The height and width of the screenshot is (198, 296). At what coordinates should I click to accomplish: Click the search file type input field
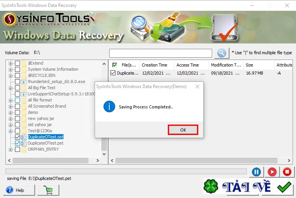(161, 53)
